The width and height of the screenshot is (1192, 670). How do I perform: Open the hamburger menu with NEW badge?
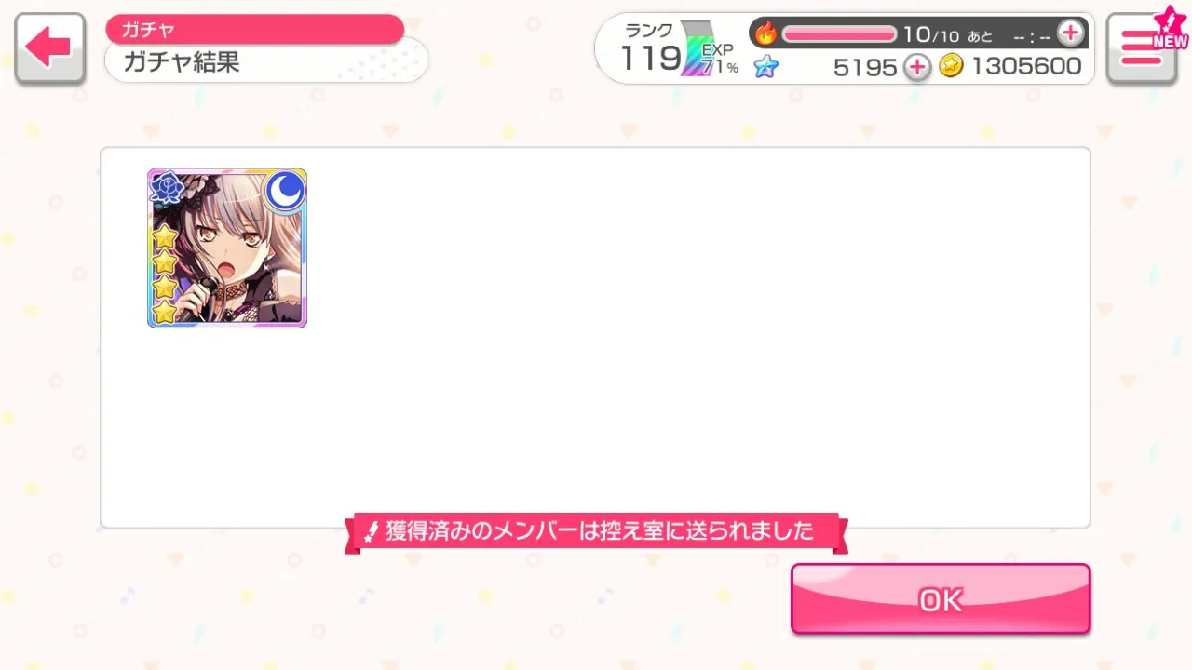point(1142,48)
